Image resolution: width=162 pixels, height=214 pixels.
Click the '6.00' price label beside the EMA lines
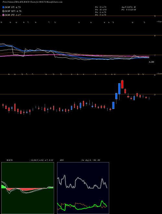point(151,62)
